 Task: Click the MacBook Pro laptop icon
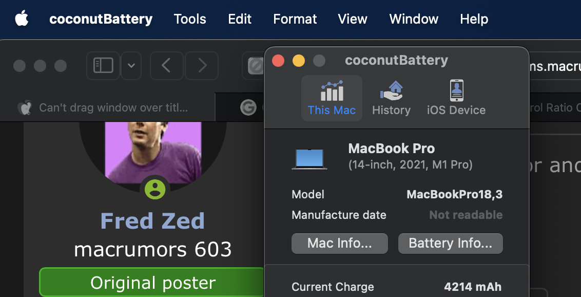tap(309, 159)
